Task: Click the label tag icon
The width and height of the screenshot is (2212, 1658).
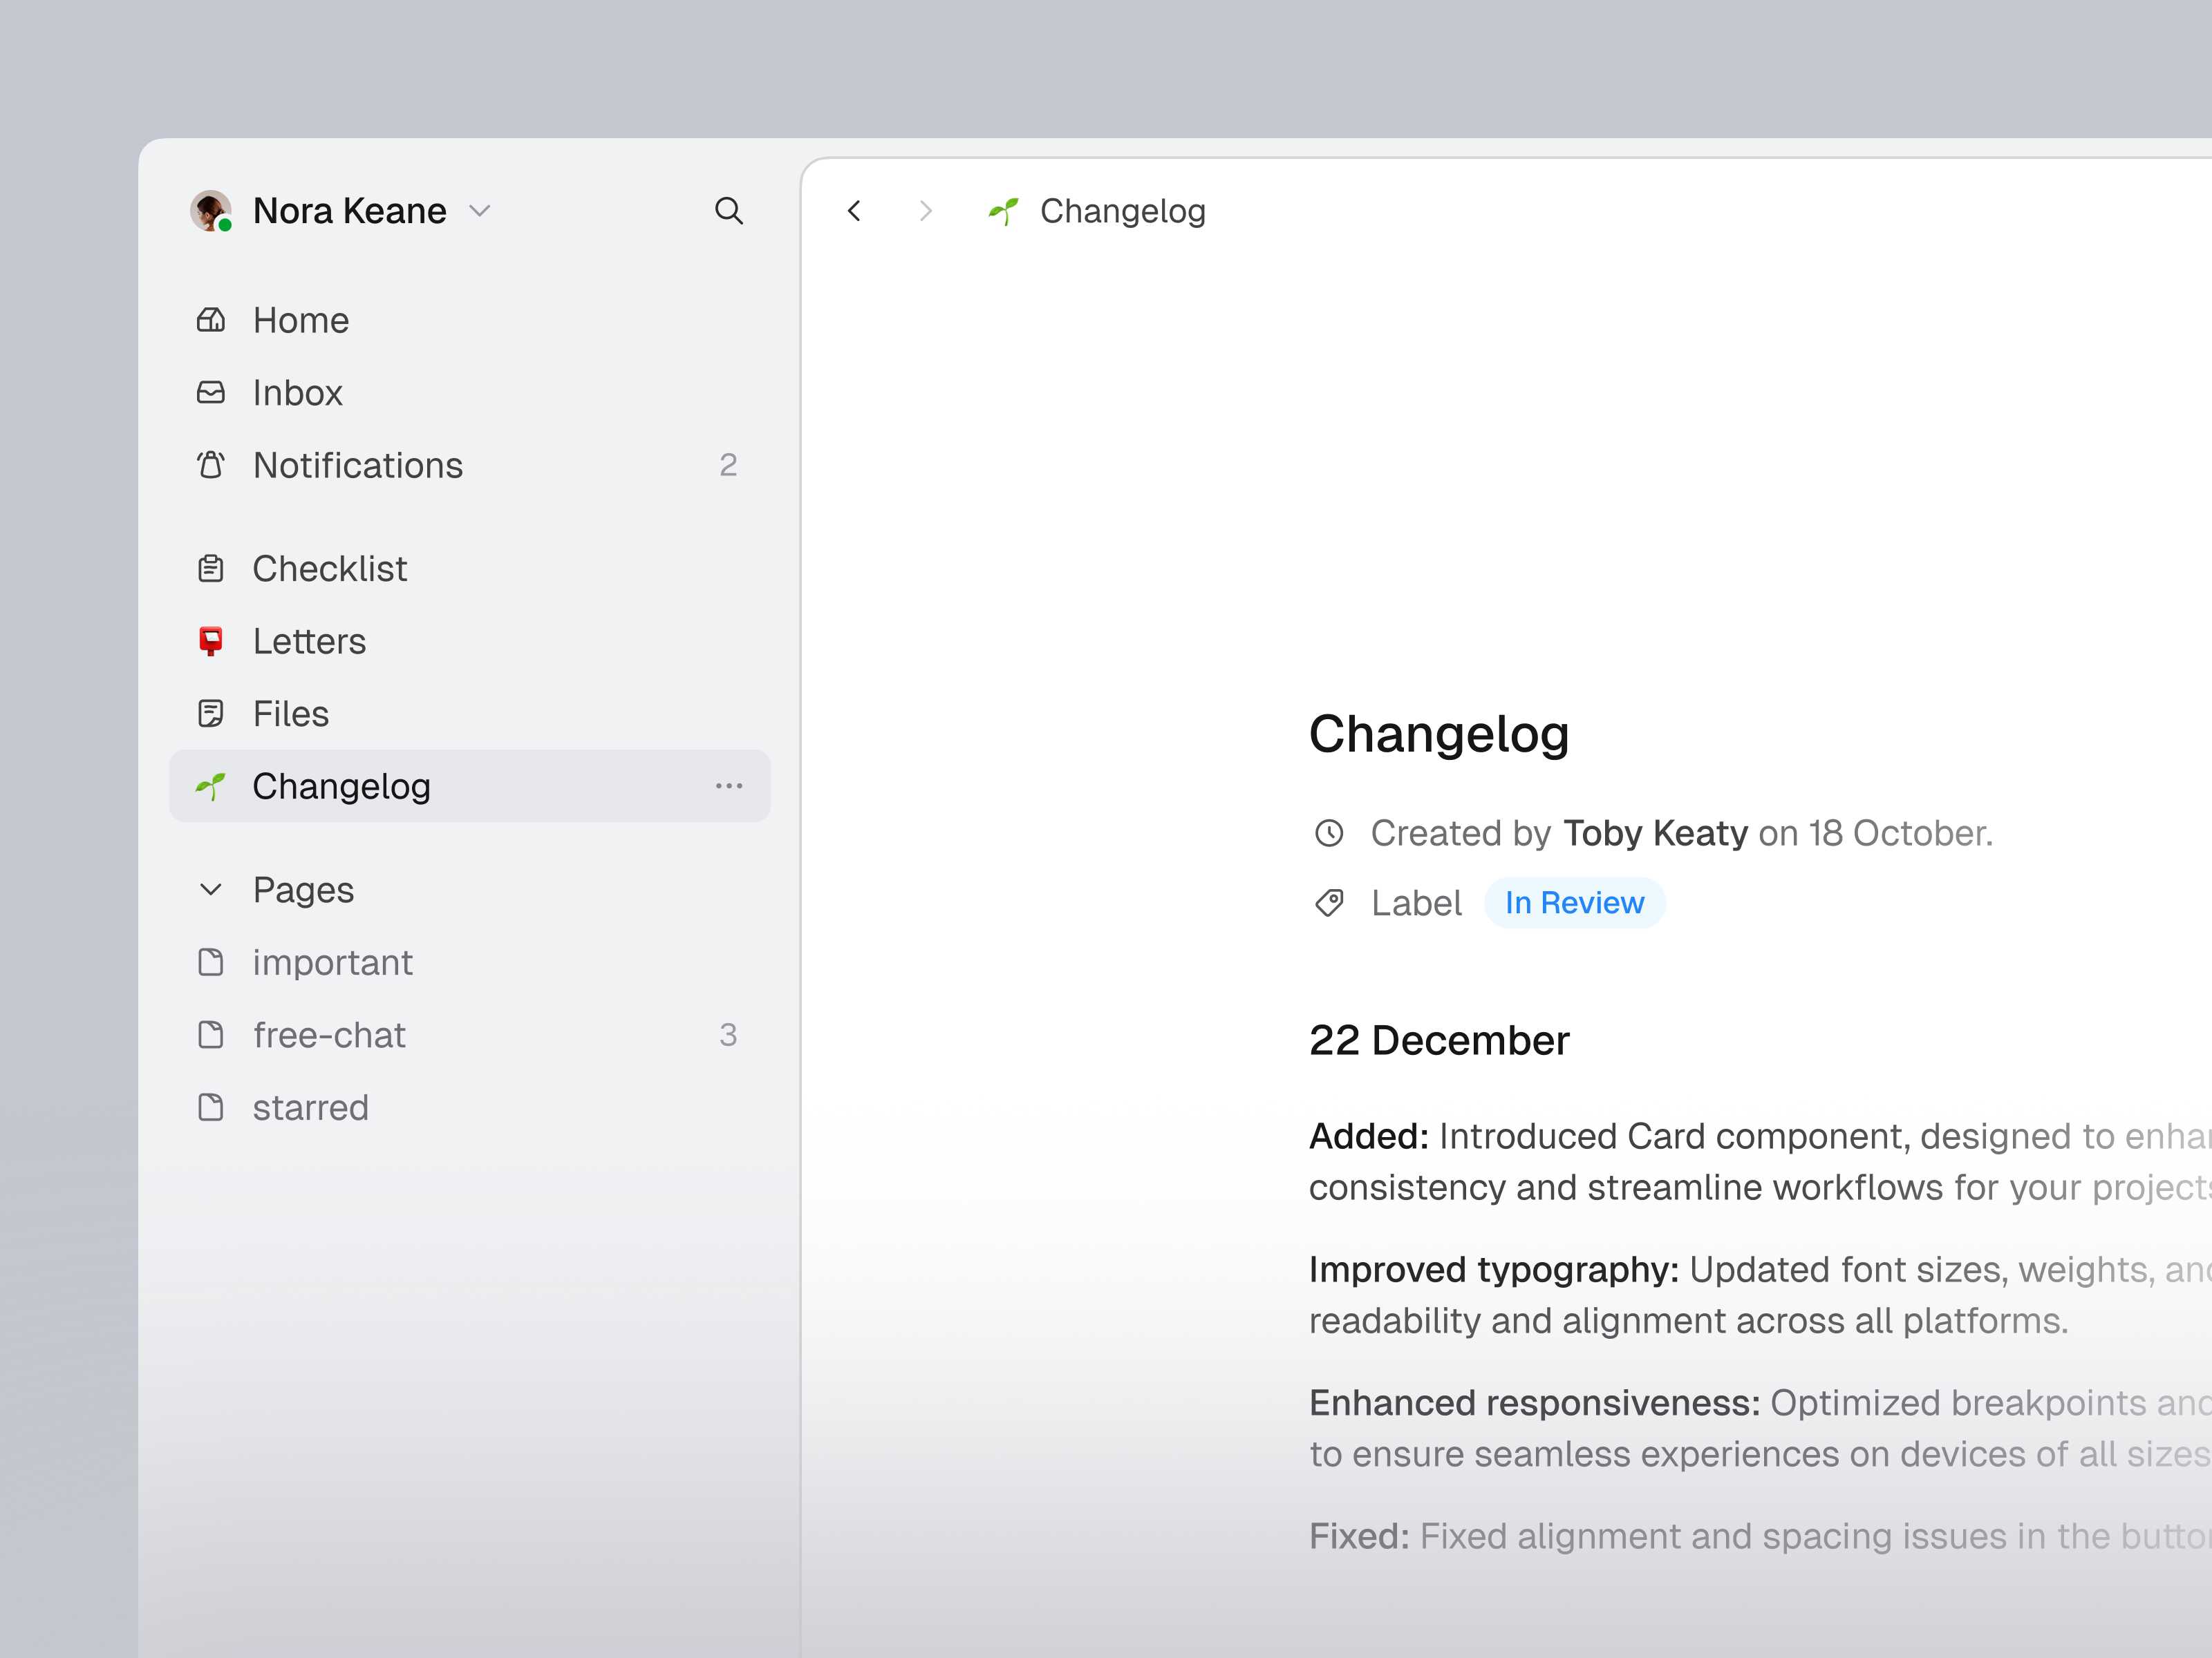Action: [1329, 902]
